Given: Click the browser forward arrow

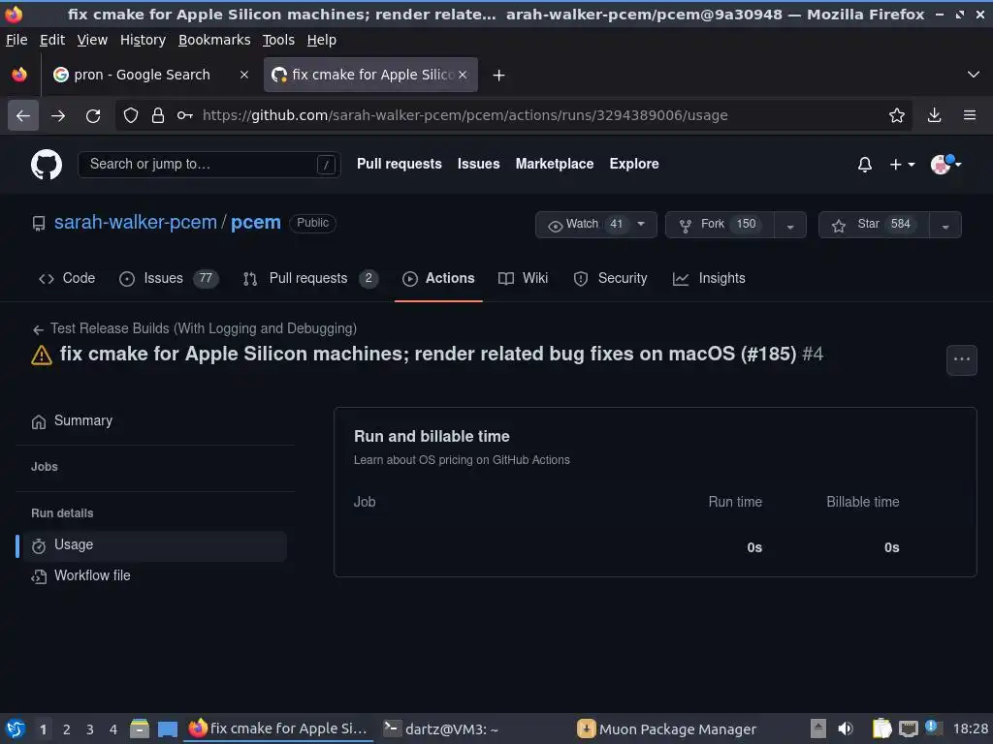Looking at the screenshot, I should 58,116.
